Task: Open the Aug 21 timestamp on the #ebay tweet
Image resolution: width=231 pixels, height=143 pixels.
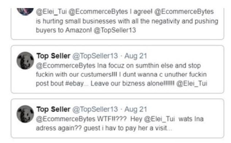Action: click(x=136, y=56)
